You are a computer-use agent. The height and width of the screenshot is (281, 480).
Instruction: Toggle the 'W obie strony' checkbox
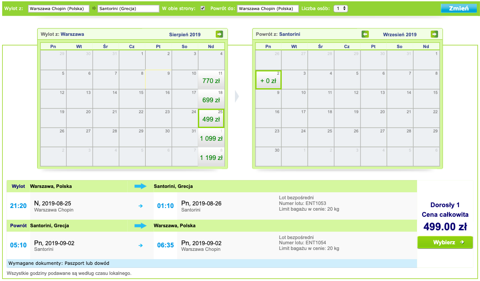pos(203,8)
